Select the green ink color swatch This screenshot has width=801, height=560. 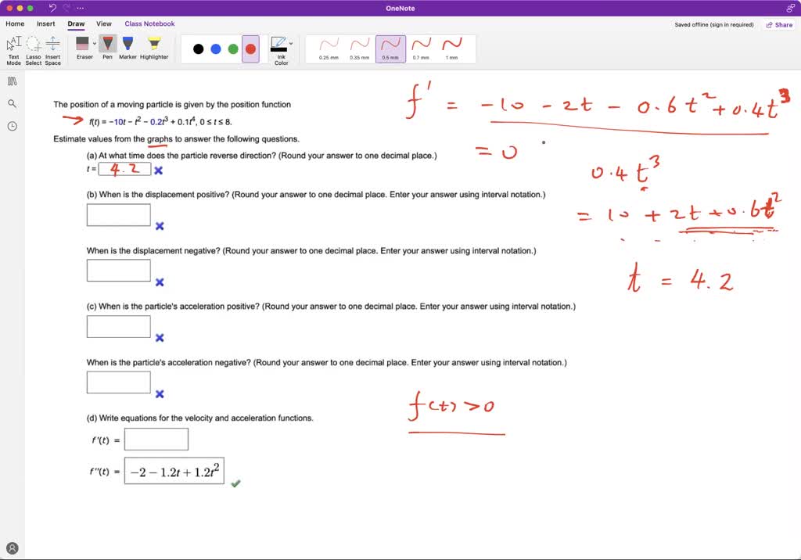tap(232, 48)
